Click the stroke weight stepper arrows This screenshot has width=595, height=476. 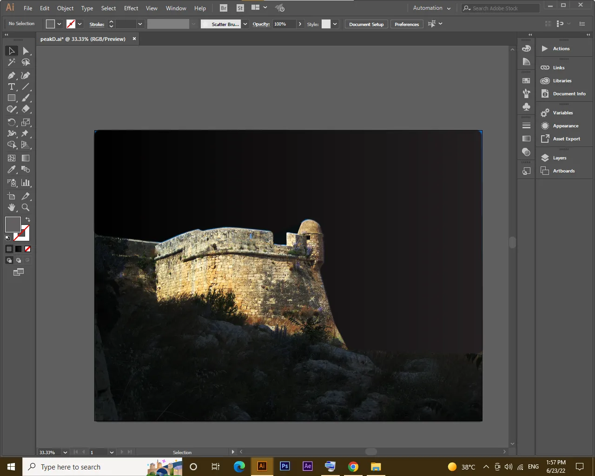tap(111, 24)
